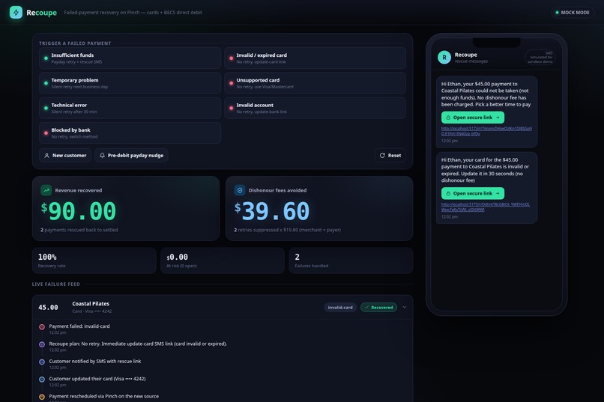Trigger Insufficient funds failed payment
The image size is (604, 402).
(x=130, y=58)
